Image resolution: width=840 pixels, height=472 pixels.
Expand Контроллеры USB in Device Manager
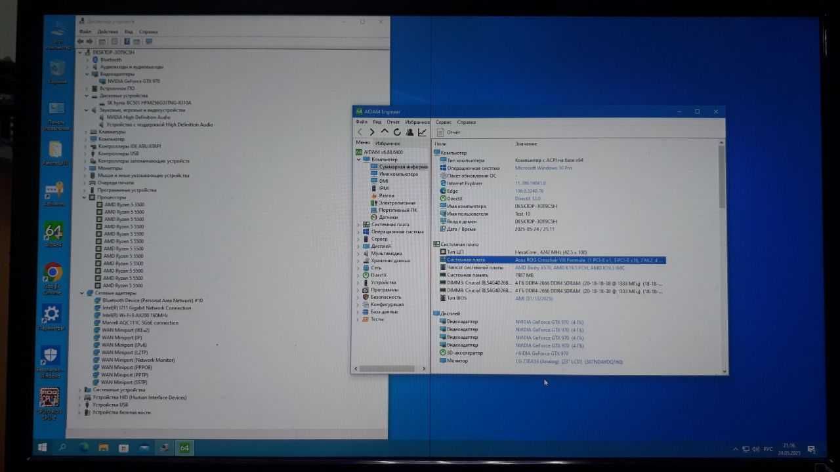click(85, 153)
